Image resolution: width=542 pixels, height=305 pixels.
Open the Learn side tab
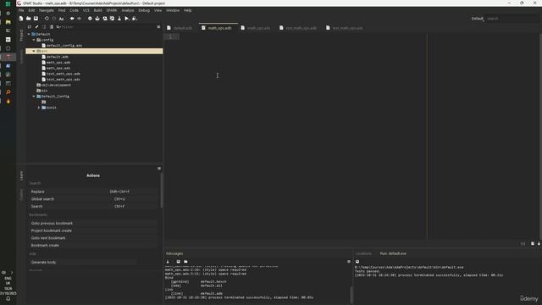(21, 175)
